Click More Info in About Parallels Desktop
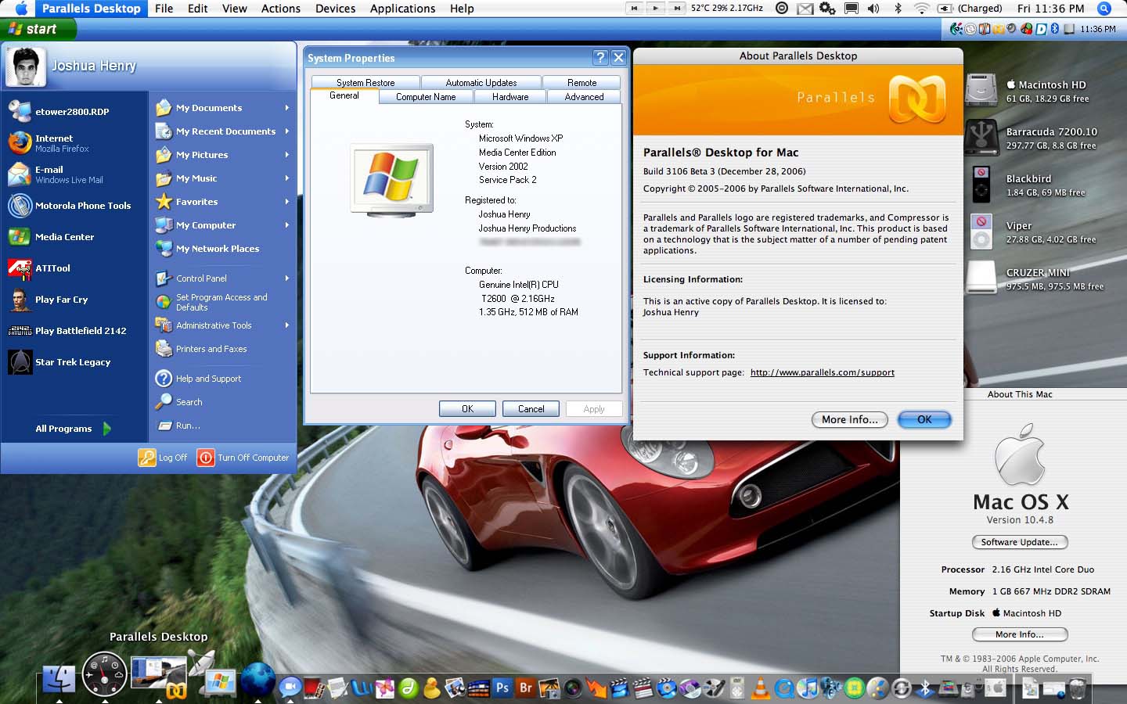The height and width of the screenshot is (704, 1127). [x=849, y=419]
